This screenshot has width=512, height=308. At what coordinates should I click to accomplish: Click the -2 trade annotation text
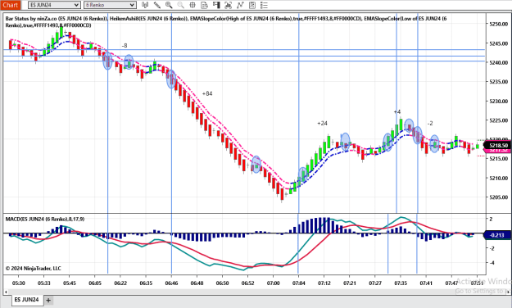click(430, 123)
